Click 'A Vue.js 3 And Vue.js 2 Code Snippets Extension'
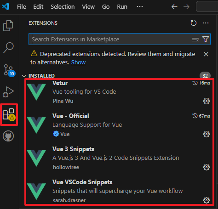The image size is (218, 209). click(x=116, y=158)
